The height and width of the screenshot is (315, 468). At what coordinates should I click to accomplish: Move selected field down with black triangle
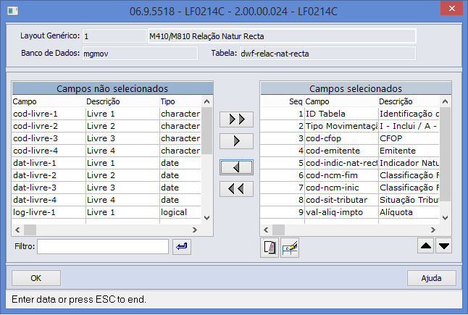coord(443,245)
